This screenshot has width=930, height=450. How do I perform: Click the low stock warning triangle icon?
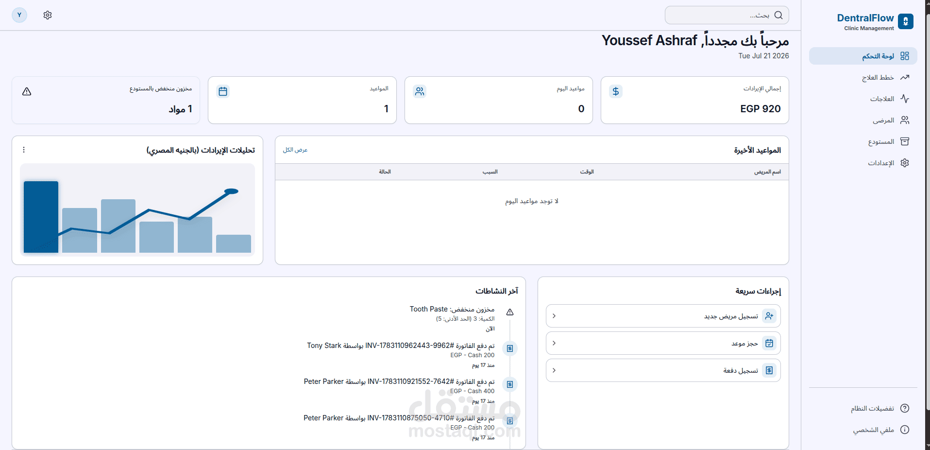pos(27,91)
